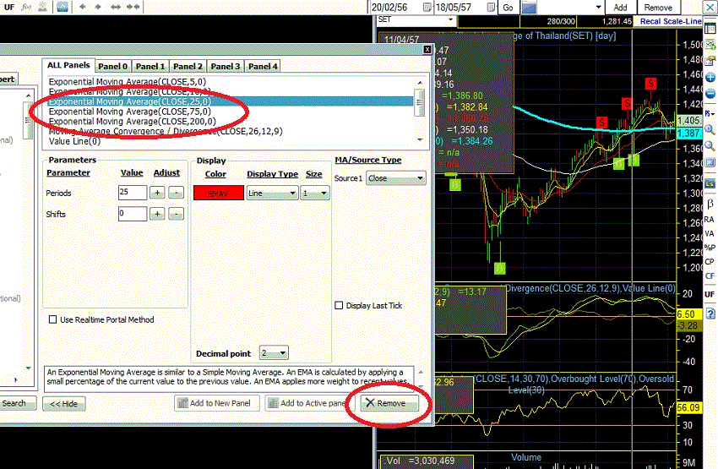Click the right arrow navigation icon

tap(98, 7)
